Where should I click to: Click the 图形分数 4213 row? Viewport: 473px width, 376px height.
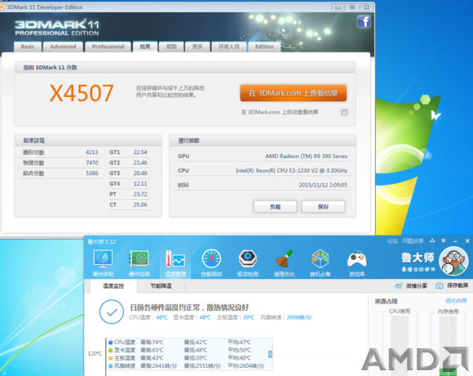60,153
